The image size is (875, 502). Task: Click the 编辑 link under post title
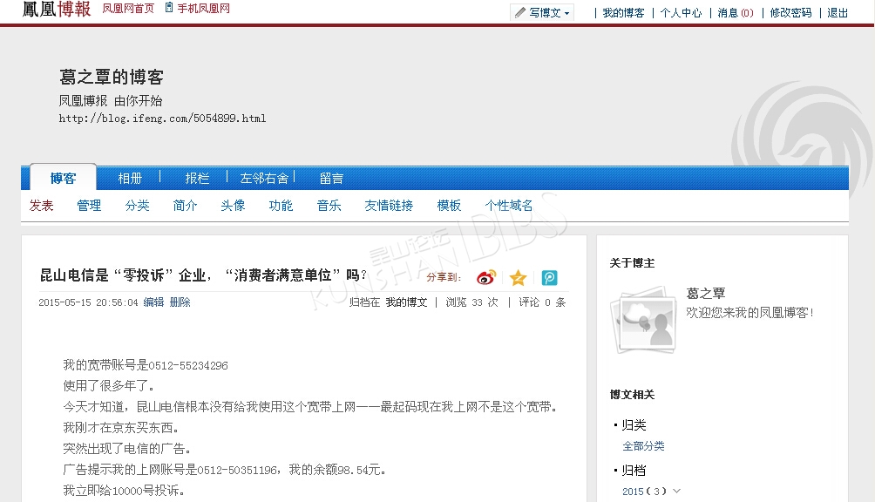(x=153, y=302)
